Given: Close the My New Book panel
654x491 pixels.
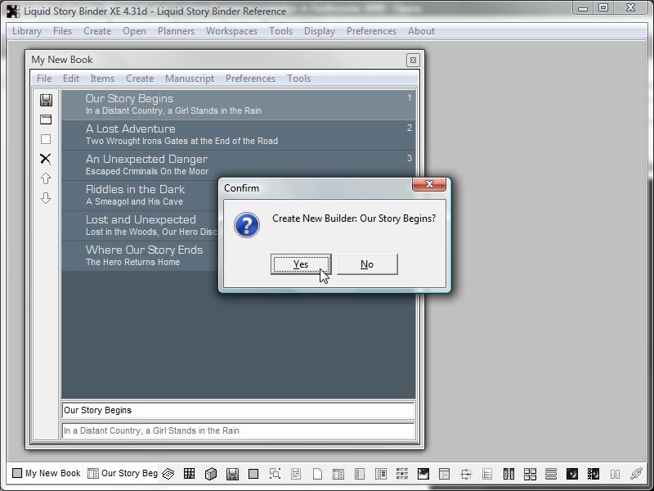Looking at the screenshot, I should (413, 60).
